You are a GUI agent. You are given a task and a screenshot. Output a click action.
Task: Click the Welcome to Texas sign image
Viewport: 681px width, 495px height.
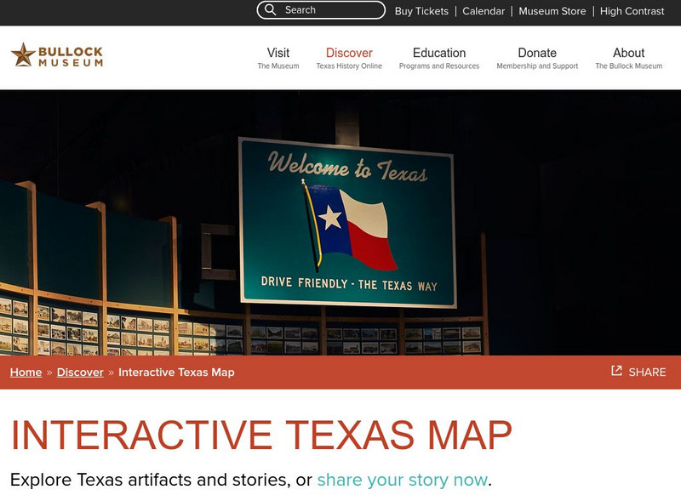[347, 223]
